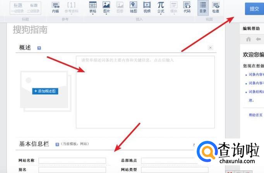Insert a video with 视频 icon

pos(147,7)
